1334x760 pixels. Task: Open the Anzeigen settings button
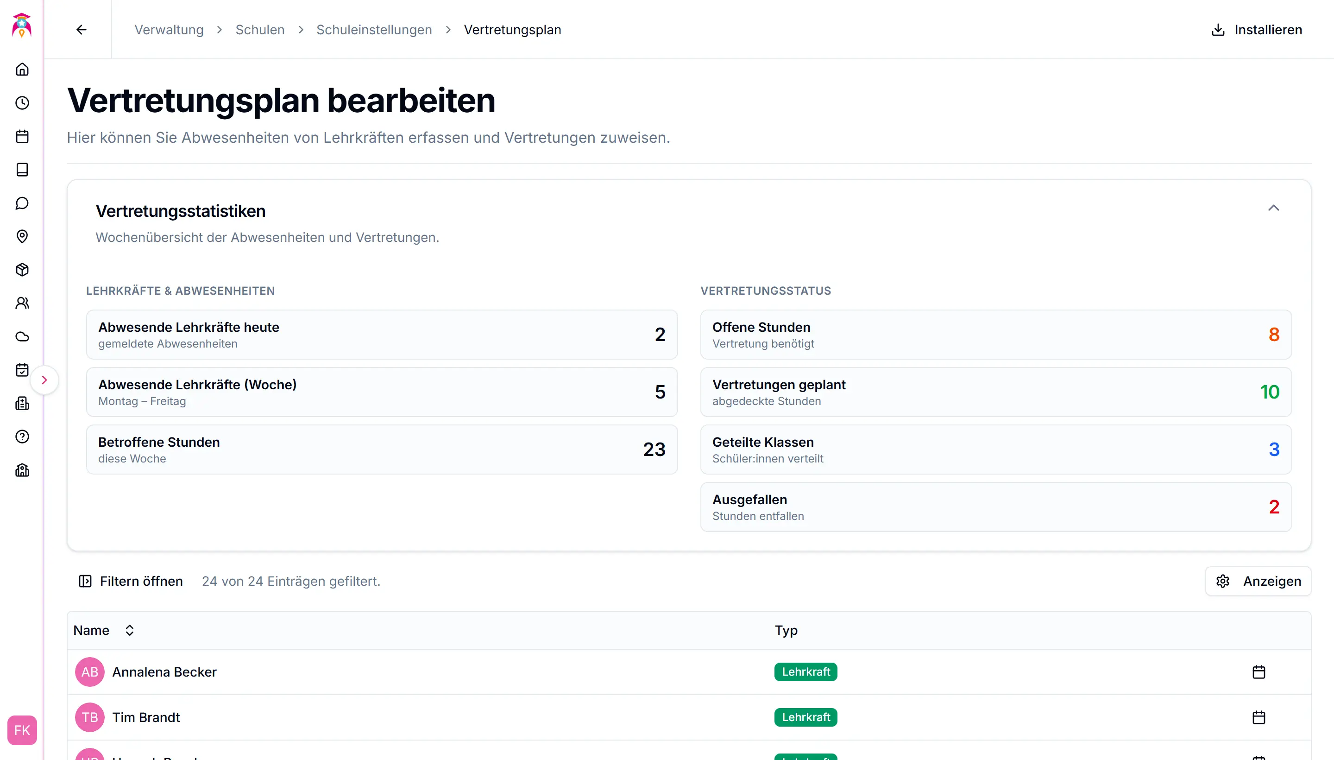[x=1258, y=581]
